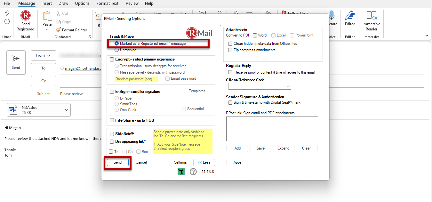The height and width of the screenshot is (202, 432).
Task: Select the Unmarked radio option
Action: click(117, 50)
